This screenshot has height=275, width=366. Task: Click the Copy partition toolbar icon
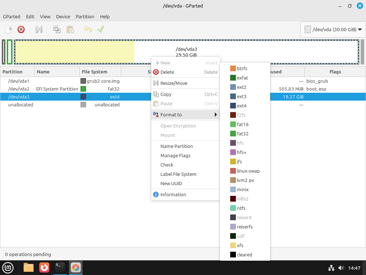pyautogui.click(x=56, y=29)
